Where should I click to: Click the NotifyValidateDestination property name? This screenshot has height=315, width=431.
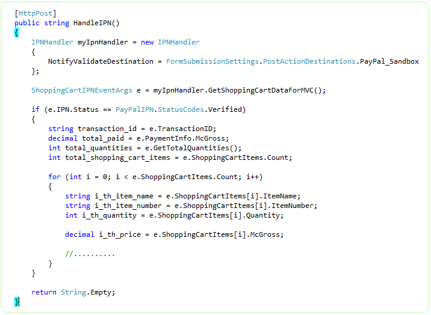(x=101, y=61)
